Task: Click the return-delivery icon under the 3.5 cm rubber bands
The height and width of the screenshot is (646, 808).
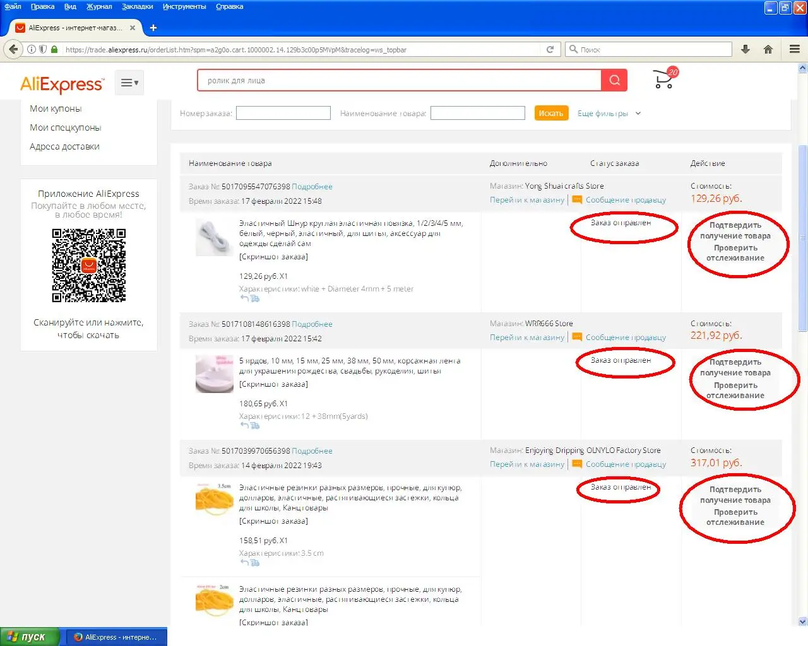Action: tap(250, 563)
